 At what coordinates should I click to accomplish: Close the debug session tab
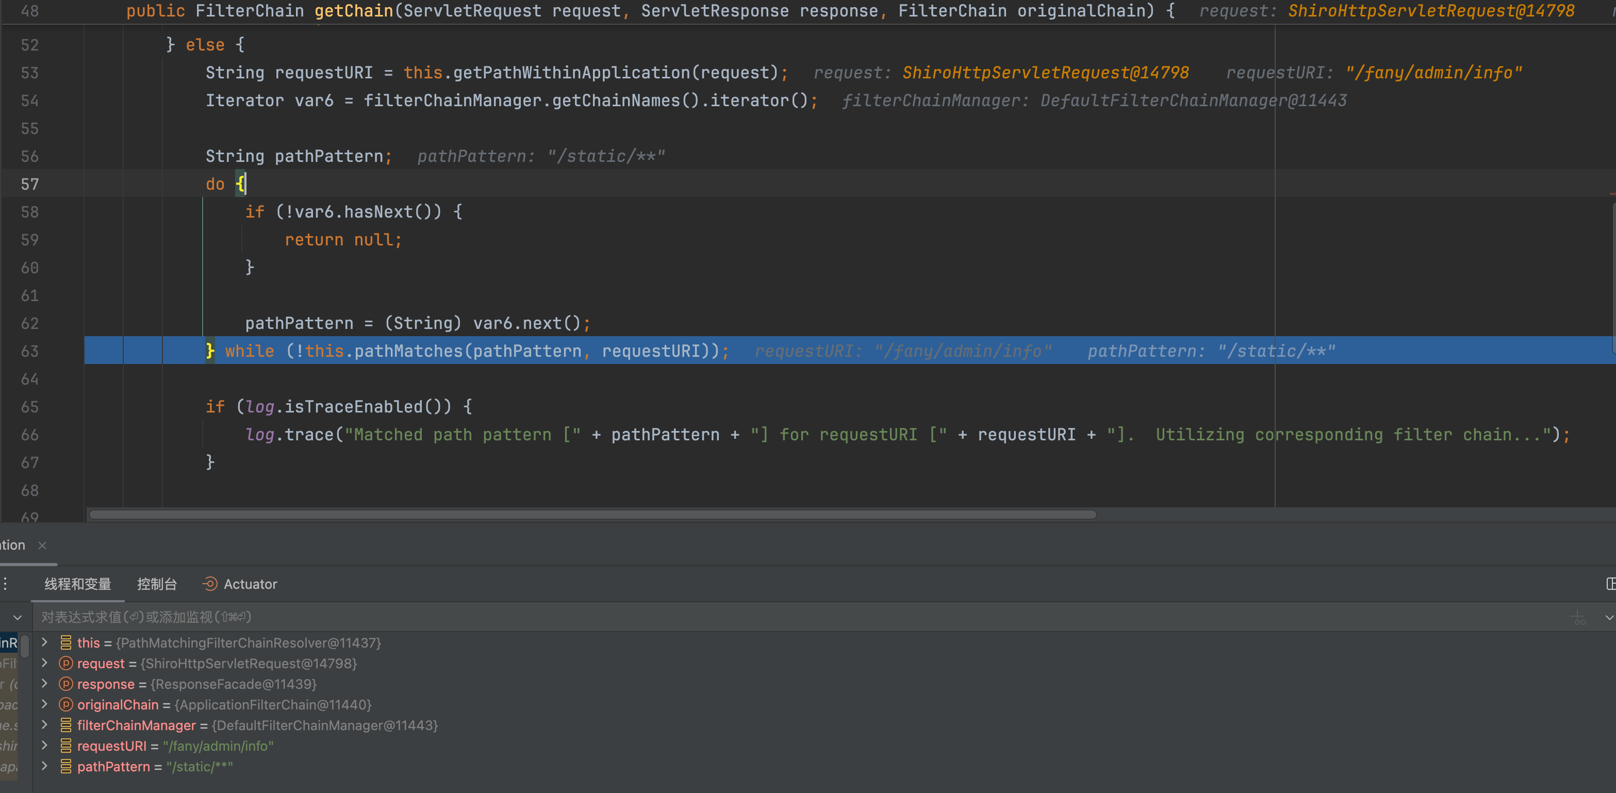pyautogui.click(x=42, y=545)
